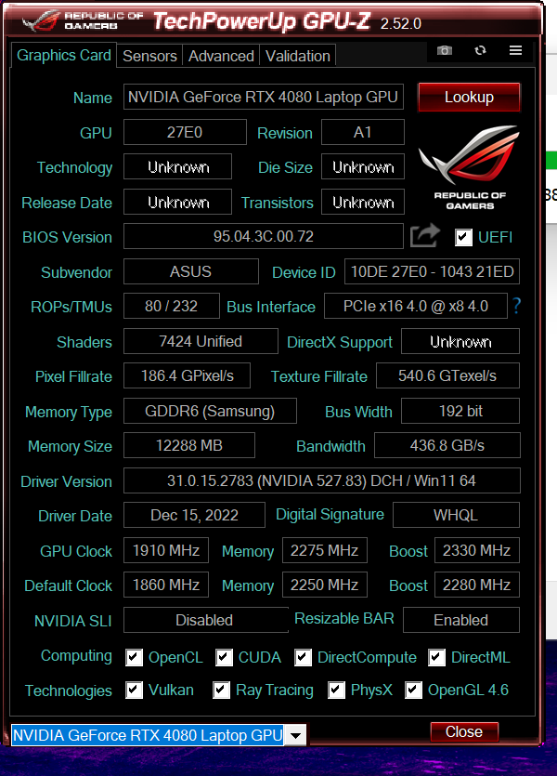The height and width of the screenshot is (776, 557).
Task: Toggle the CUDA checkbox
Action: (x=224, y=658)
